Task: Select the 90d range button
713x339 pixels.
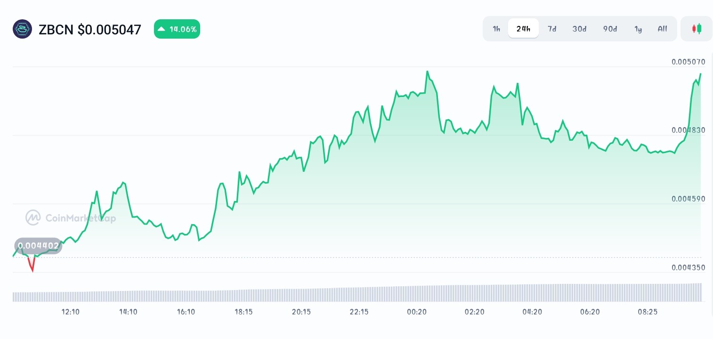Action: tap(610, 29)
